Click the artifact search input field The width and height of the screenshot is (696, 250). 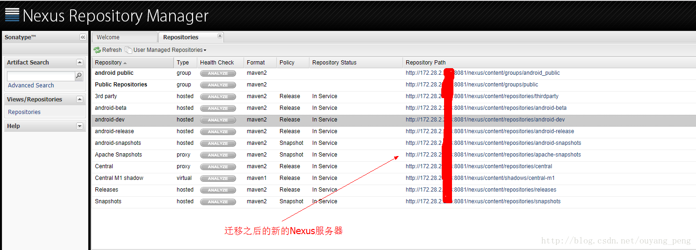point(41,76)
